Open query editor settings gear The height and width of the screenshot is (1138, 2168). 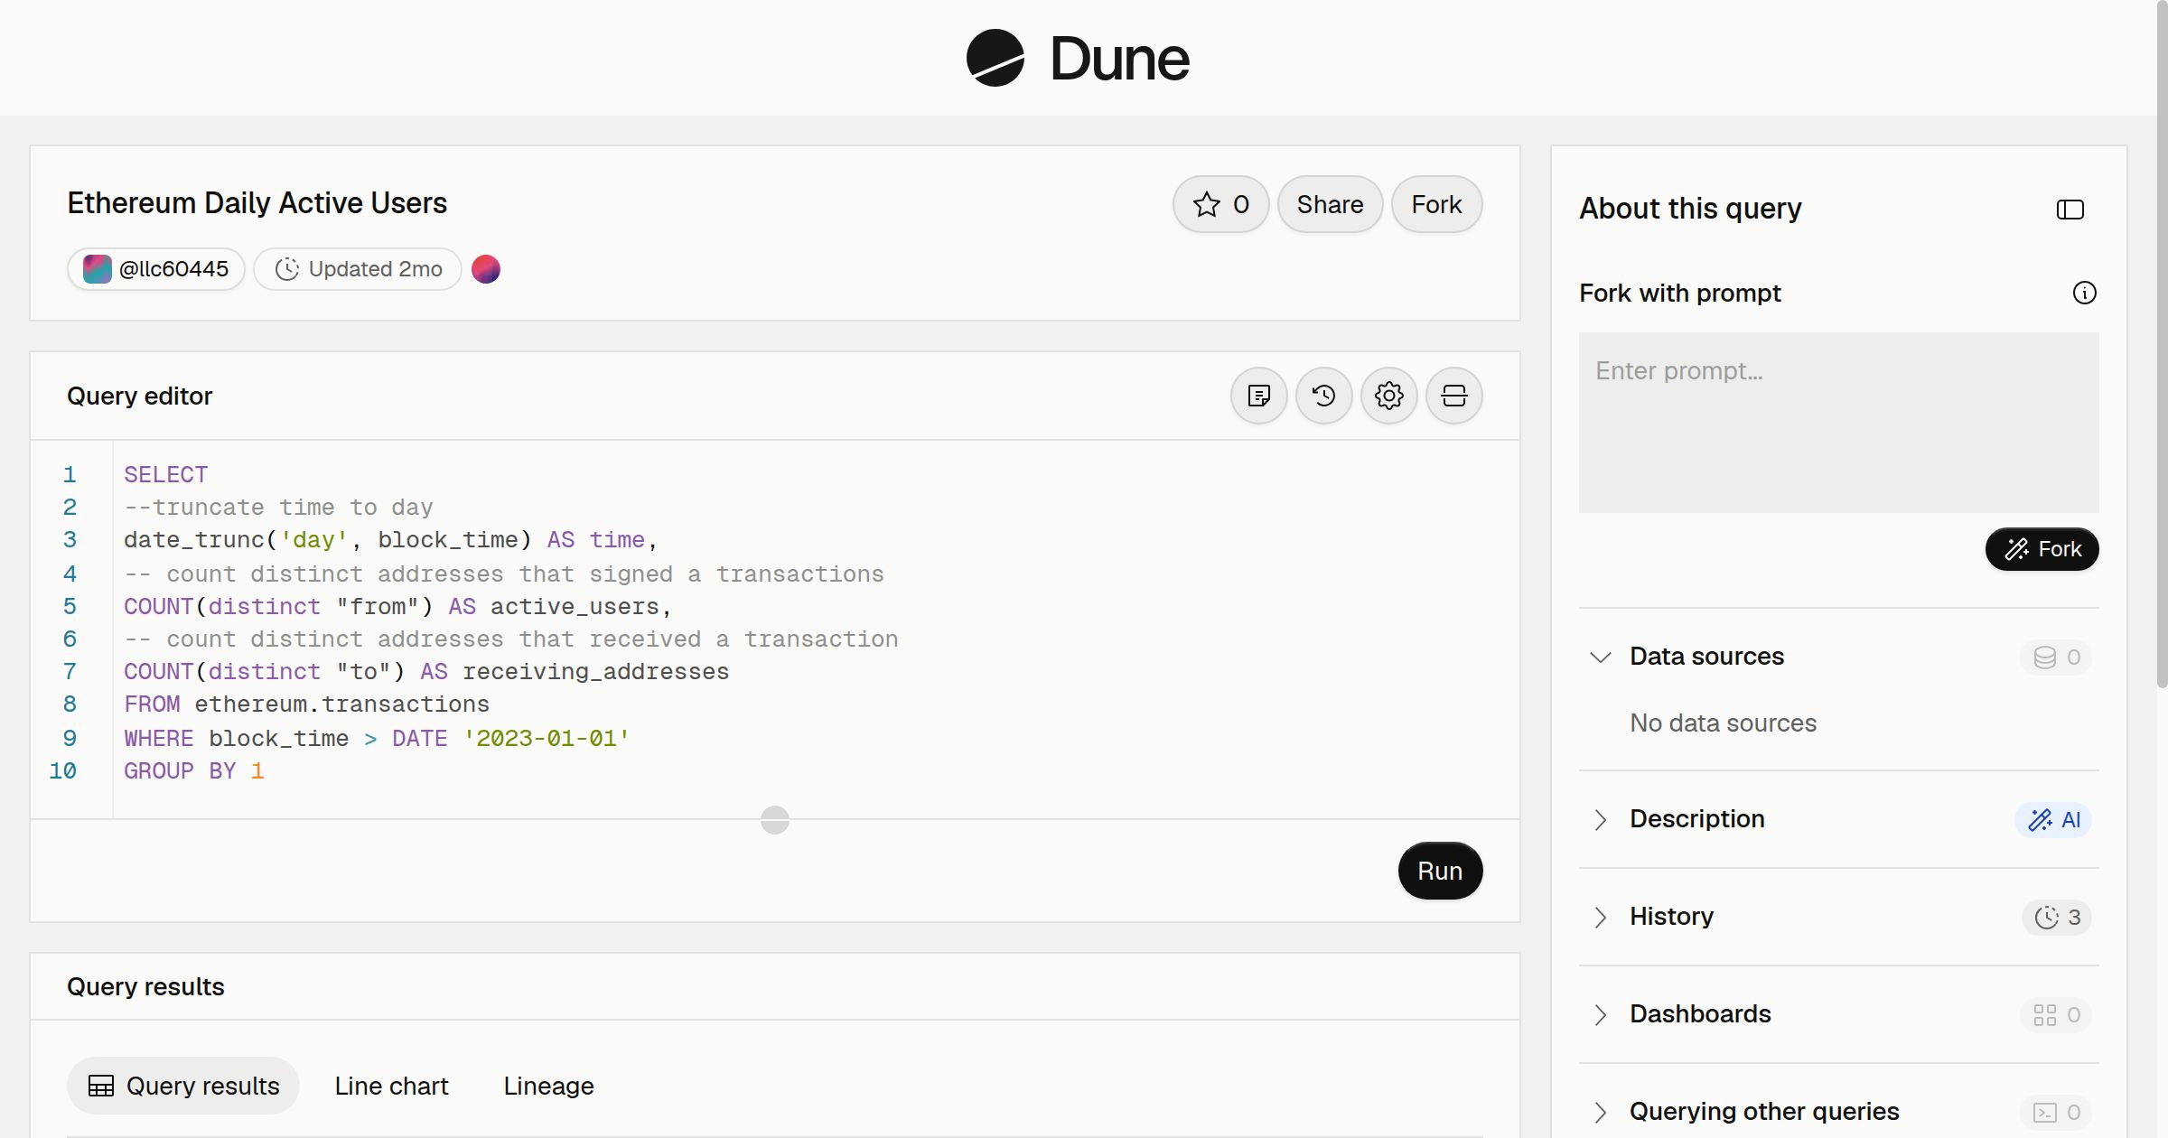1388,396
